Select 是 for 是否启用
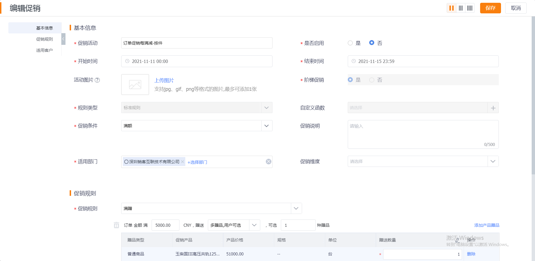This screenshot has height=261, width=535. click(x=350, y=43)
